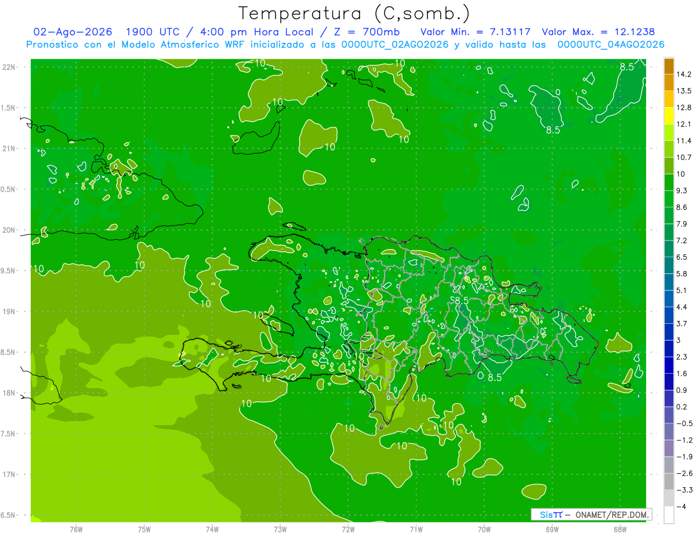Viewport: 696px width, 537px height.
Task: Click the '71W' longitude axis label
Action: (416, 529)
